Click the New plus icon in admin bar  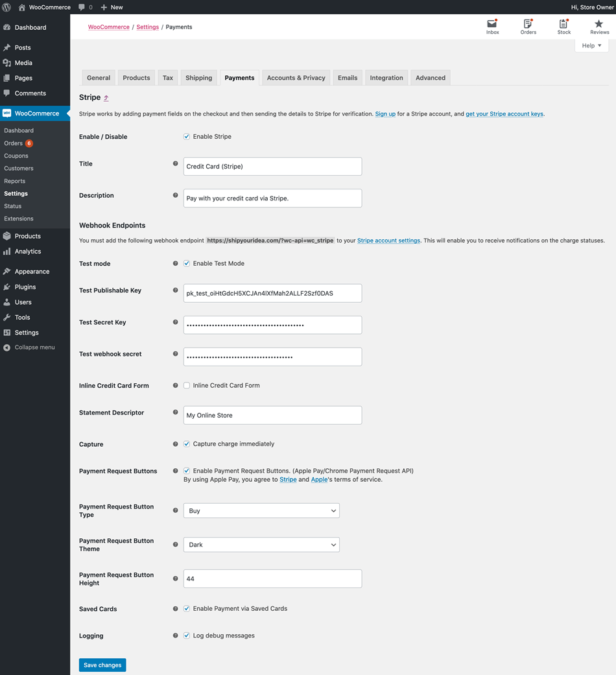[x=104, y=7]
